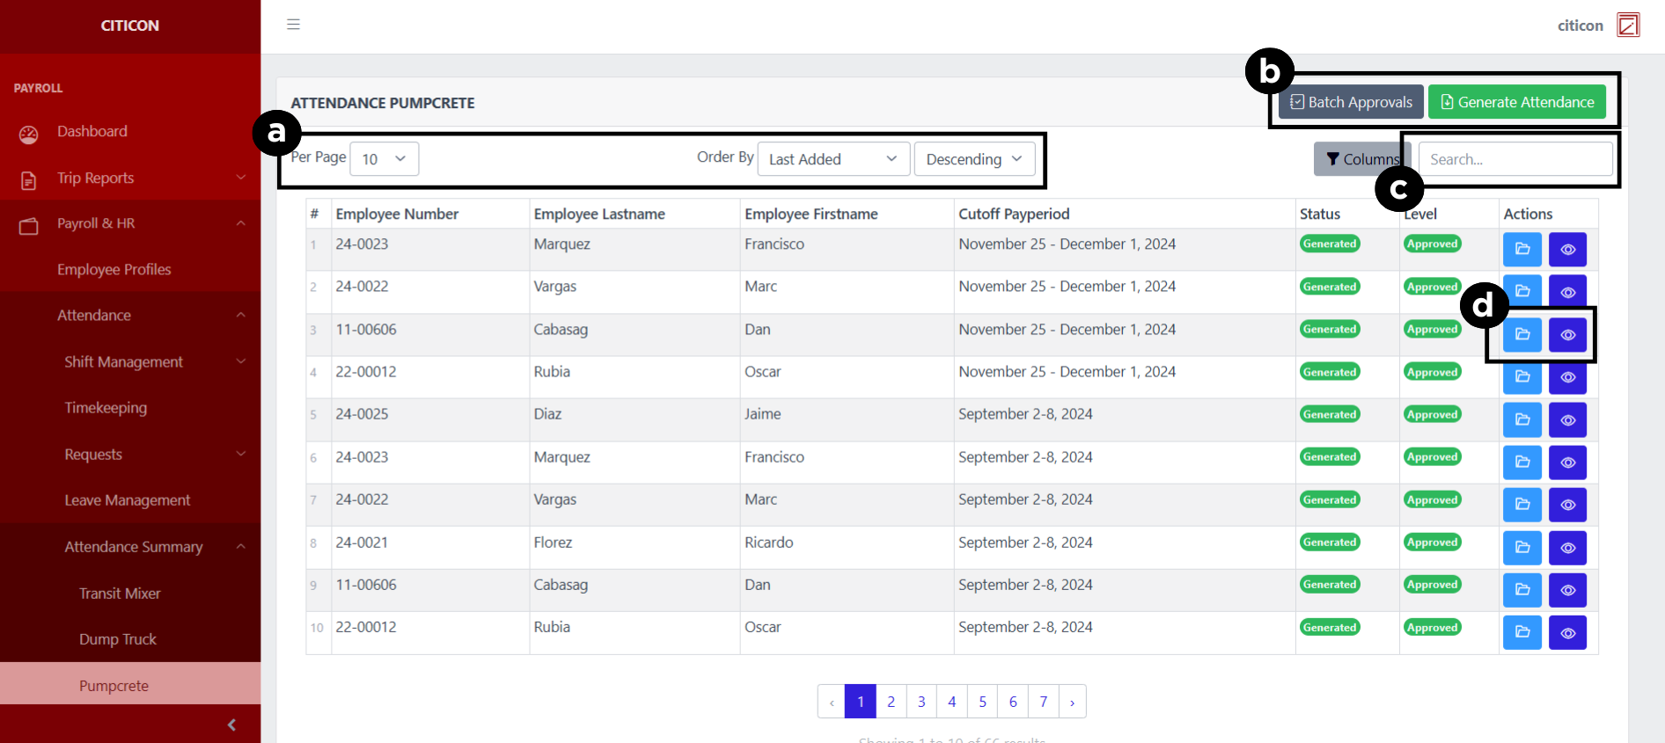The height and width of the screenshot is (743, 1665).
Task: Click the citicon user avatar icon
Action: [1628, 25]
